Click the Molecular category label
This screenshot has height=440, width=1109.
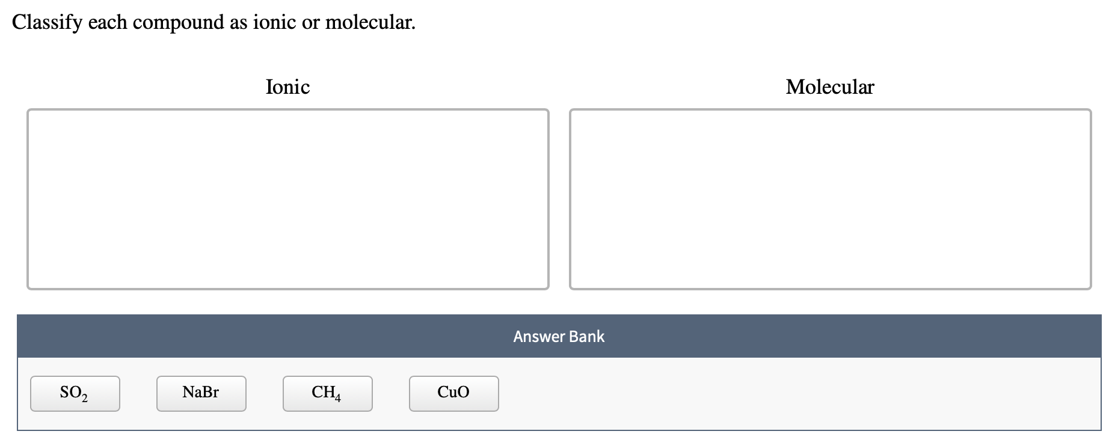[x=830, y=87]
